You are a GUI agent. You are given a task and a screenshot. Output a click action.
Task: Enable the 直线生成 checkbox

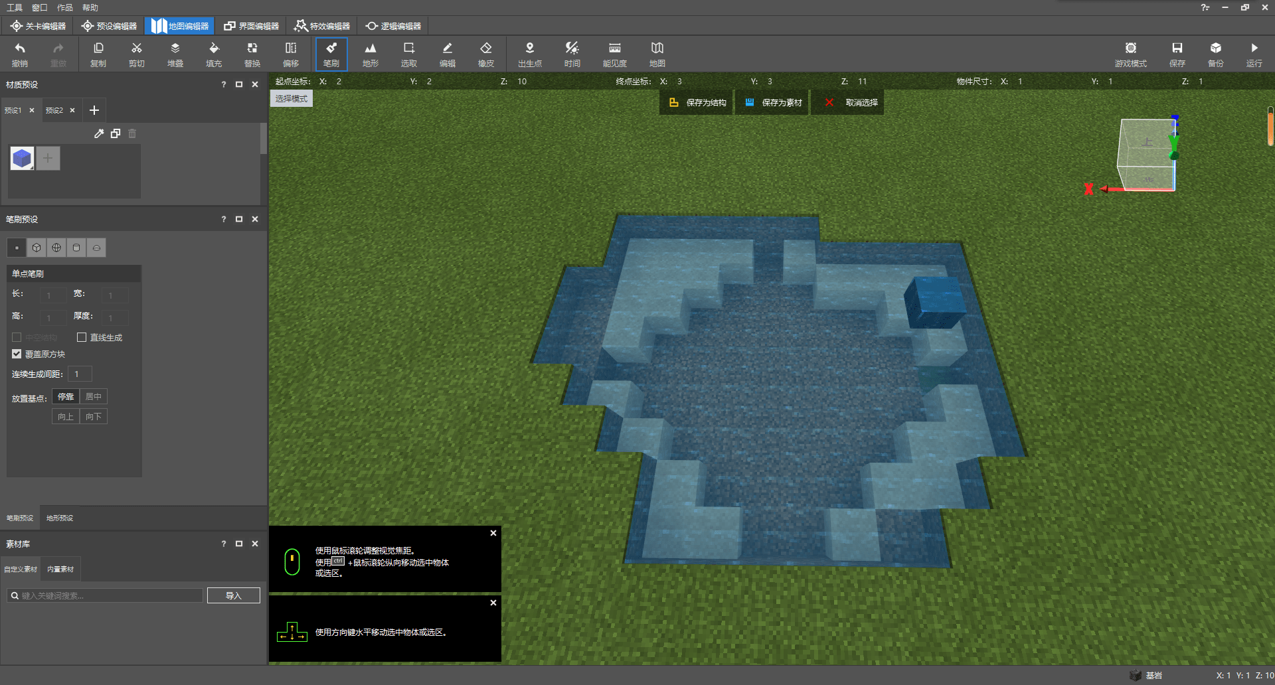point(82,337)
